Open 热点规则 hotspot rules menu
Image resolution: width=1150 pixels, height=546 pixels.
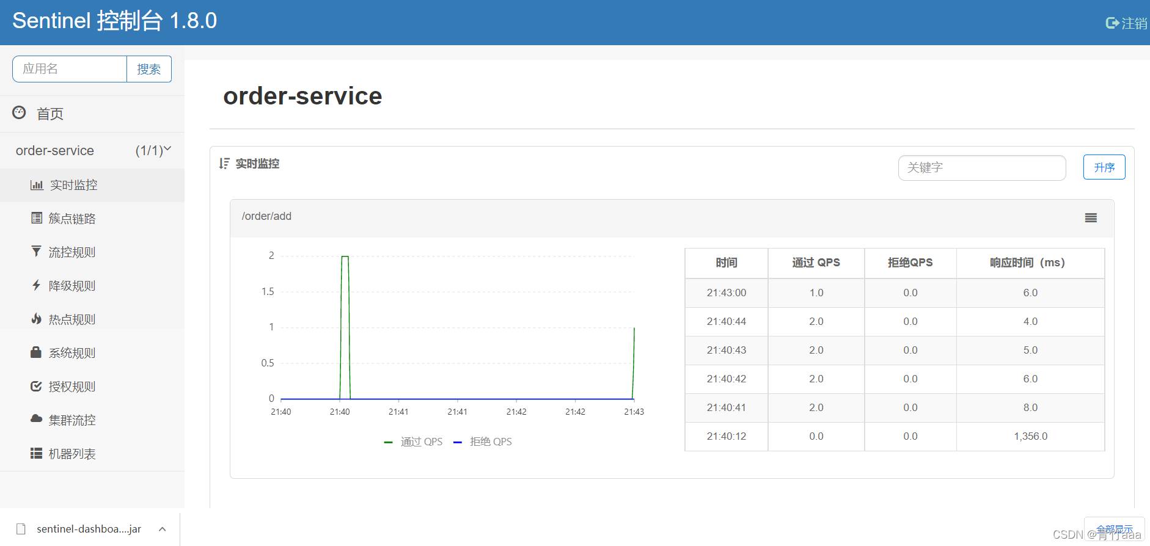pyautogui.click(x=72, y=319)
